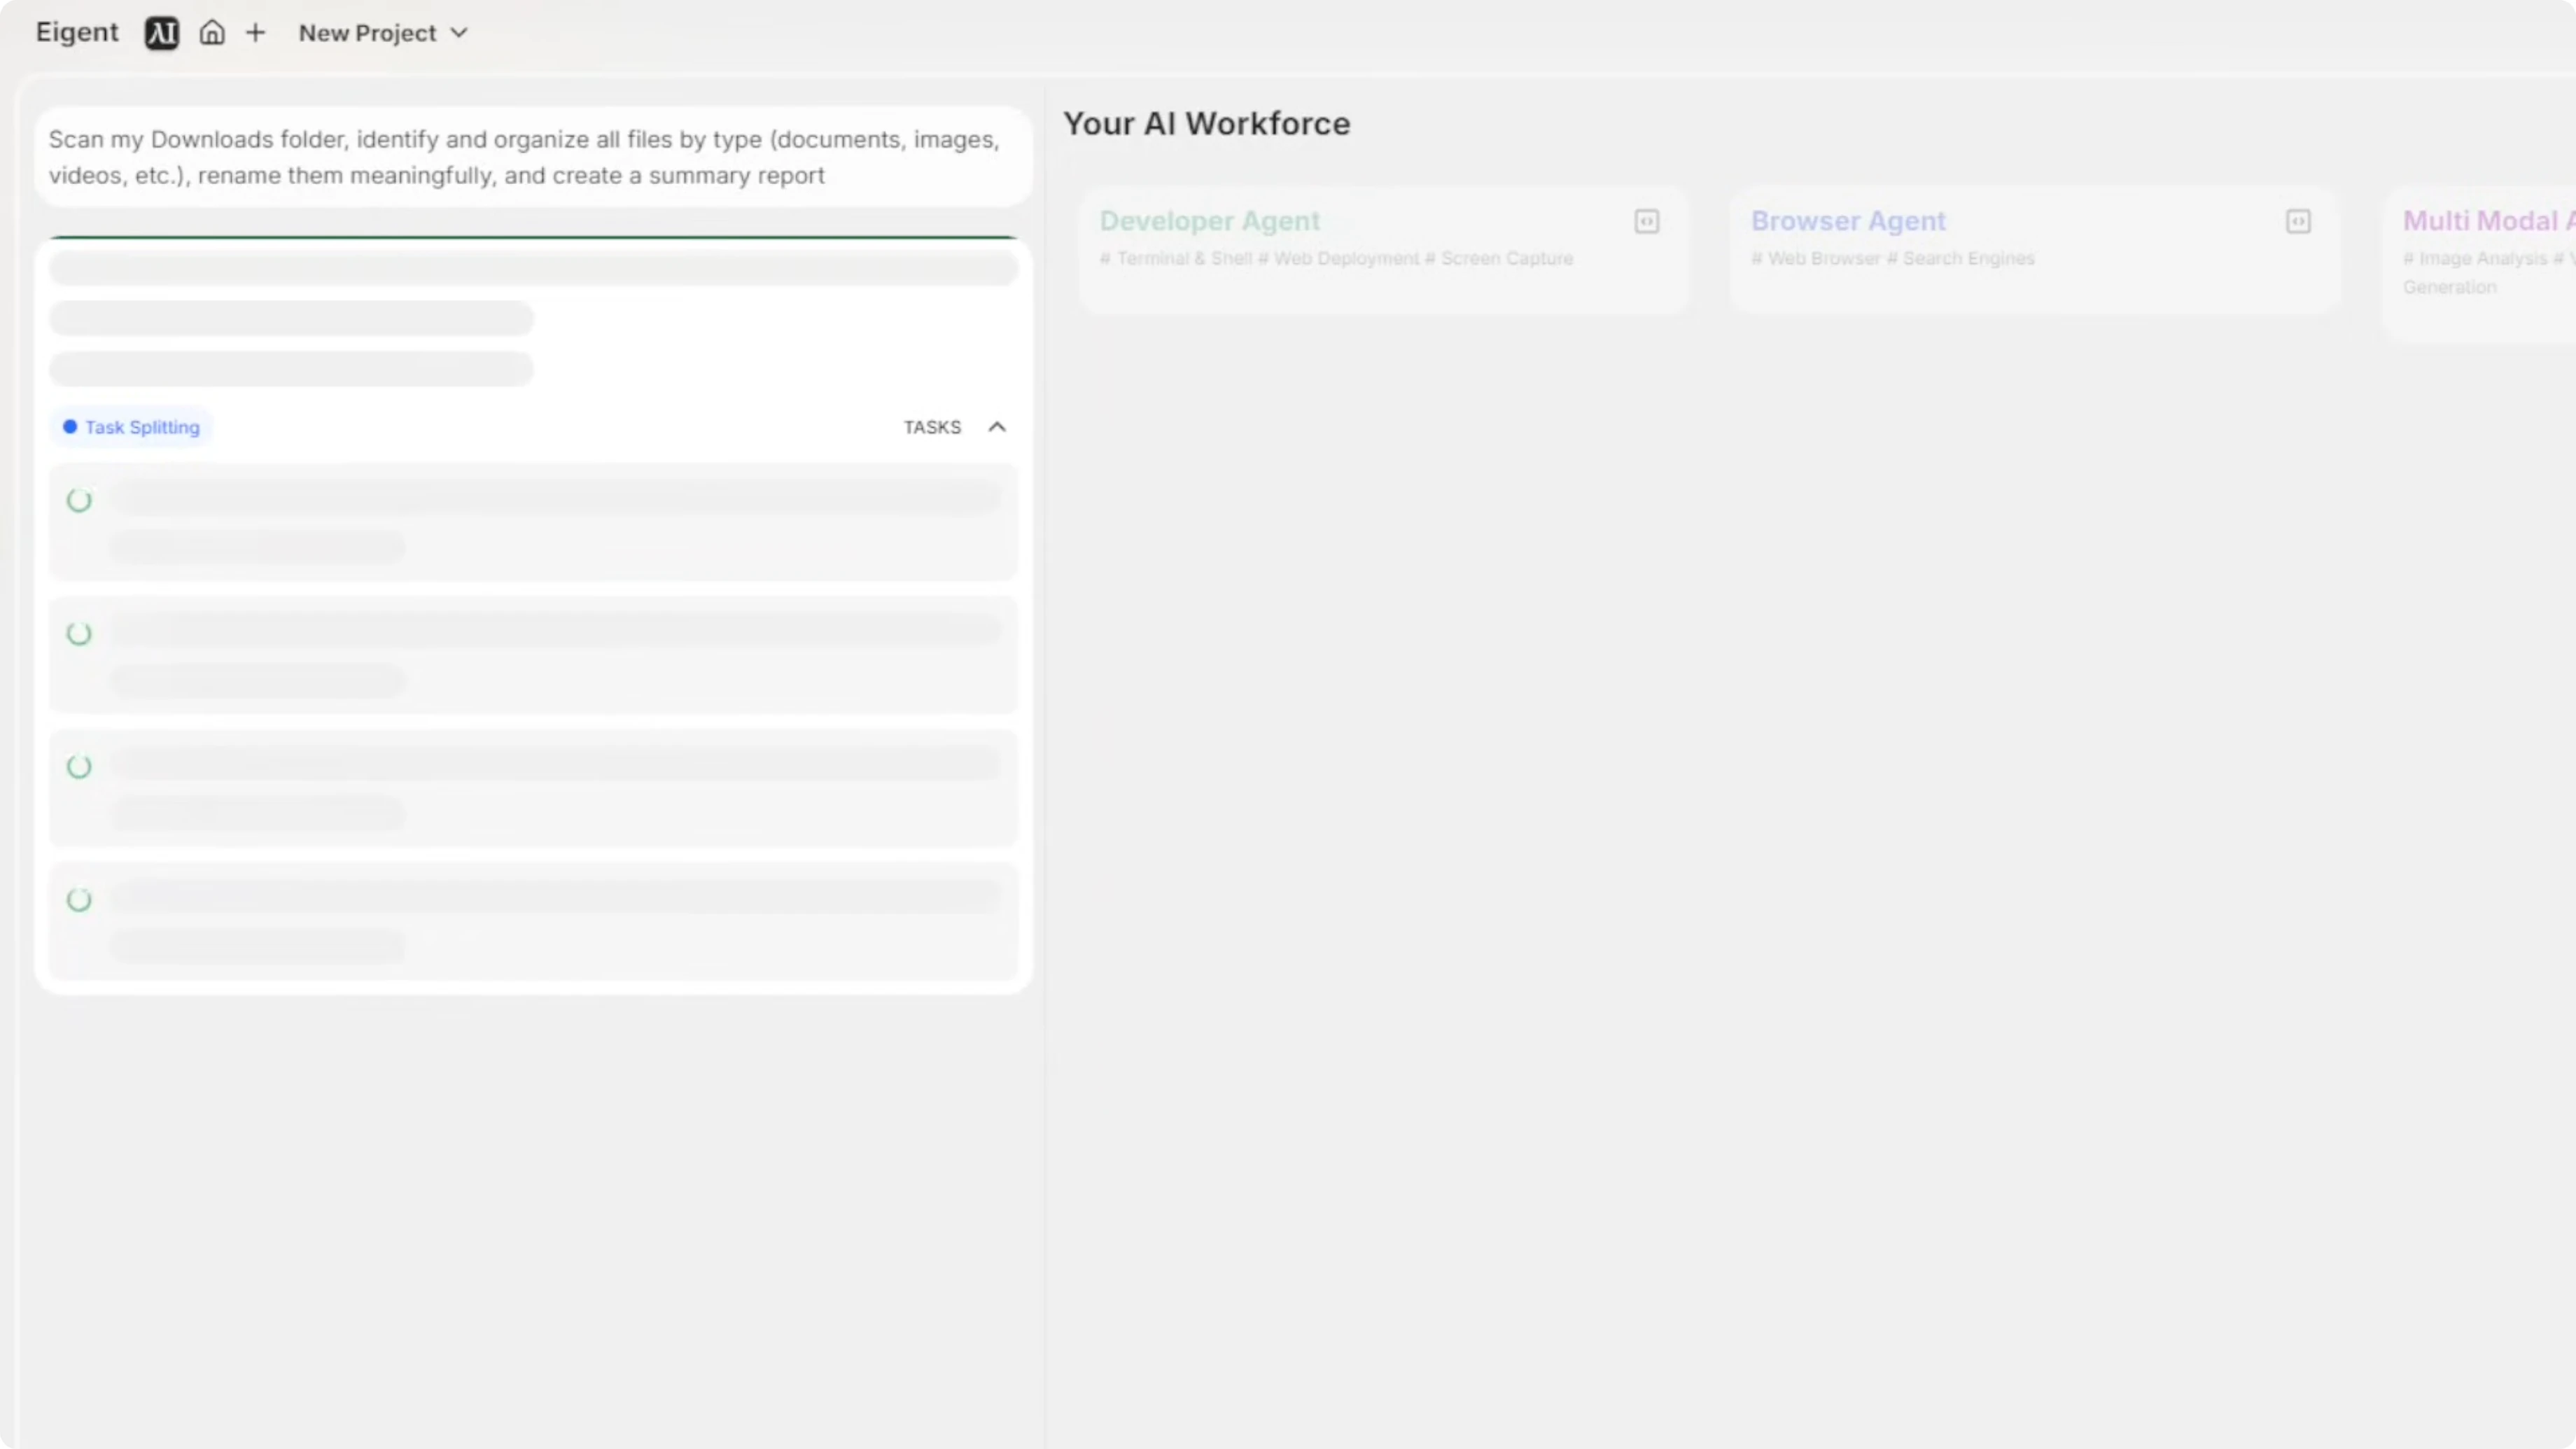Image resolution: width=2576 pixels, height=1449 pixels.
Task: Click the fourth task's loading spinner
Action: coord(79,900)
